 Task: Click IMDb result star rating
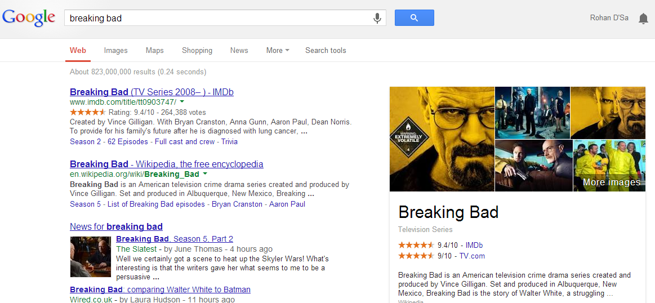click(x=88, y=112)
